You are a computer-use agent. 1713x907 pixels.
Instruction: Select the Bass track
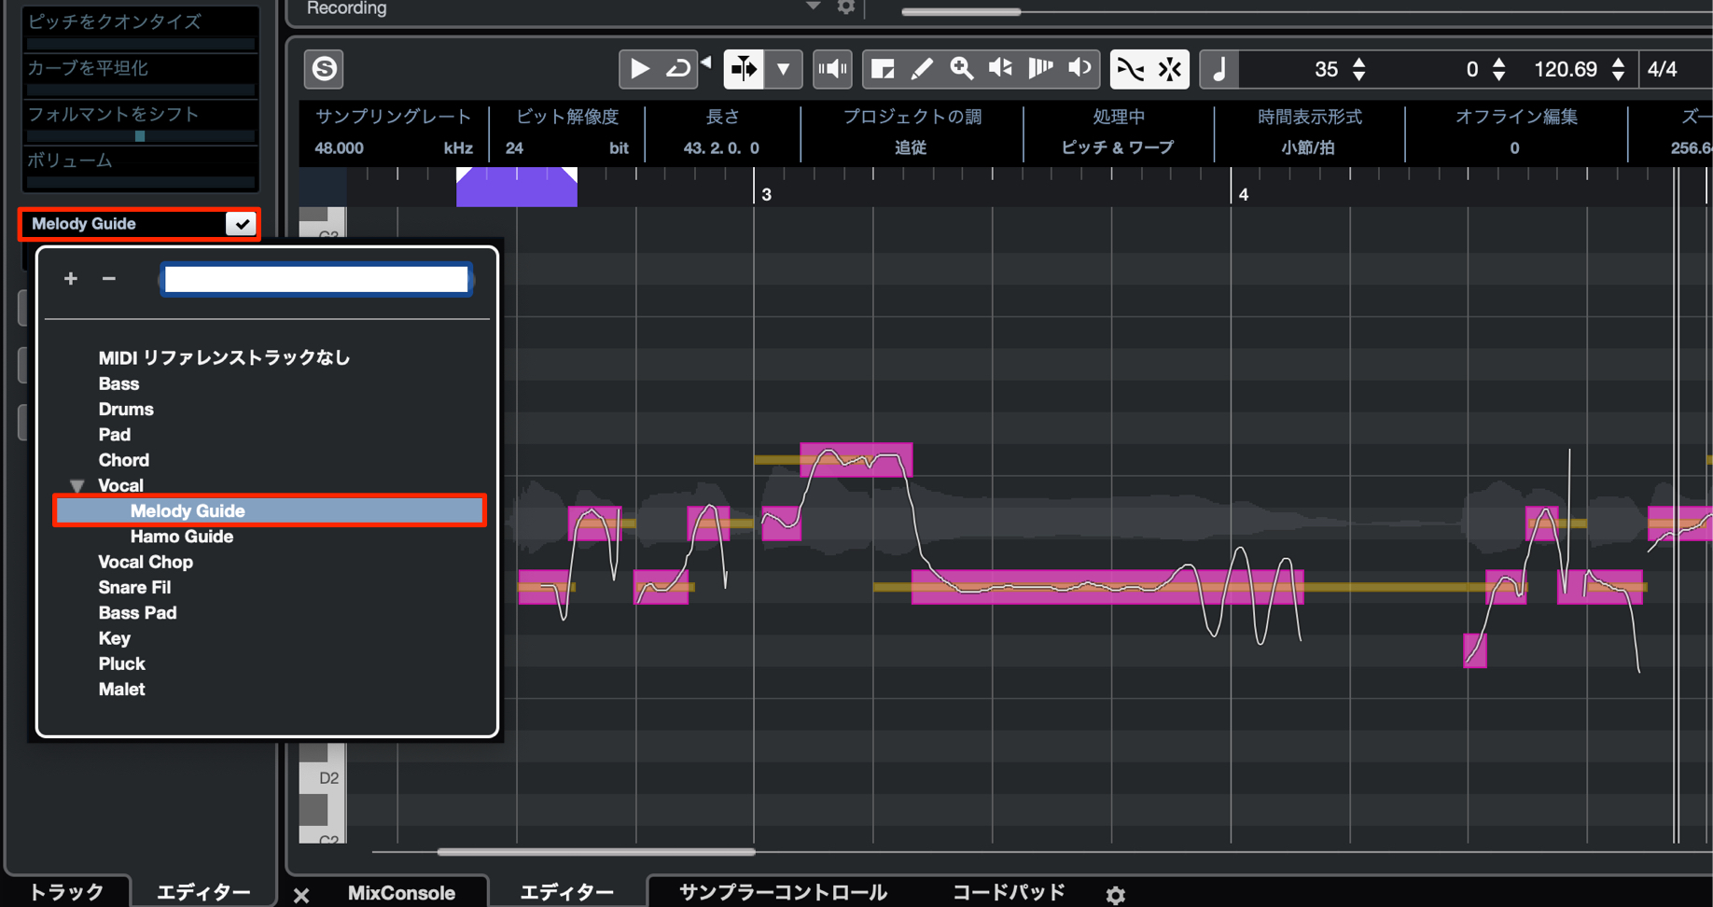pos(118,384)
